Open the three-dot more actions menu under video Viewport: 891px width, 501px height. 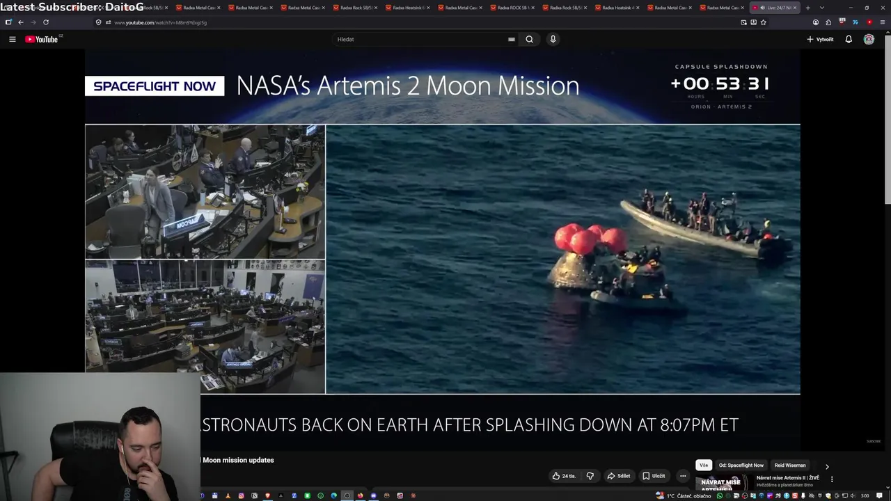(x=683, y=476)
